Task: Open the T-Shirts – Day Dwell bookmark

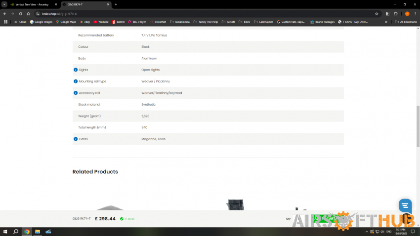Action: [353, 22]
